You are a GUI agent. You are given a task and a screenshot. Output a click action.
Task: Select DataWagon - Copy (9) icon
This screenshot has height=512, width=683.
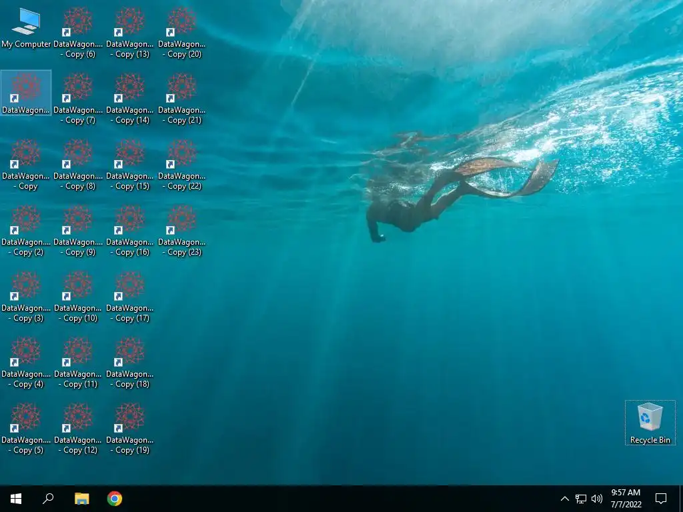click(78, 231)
